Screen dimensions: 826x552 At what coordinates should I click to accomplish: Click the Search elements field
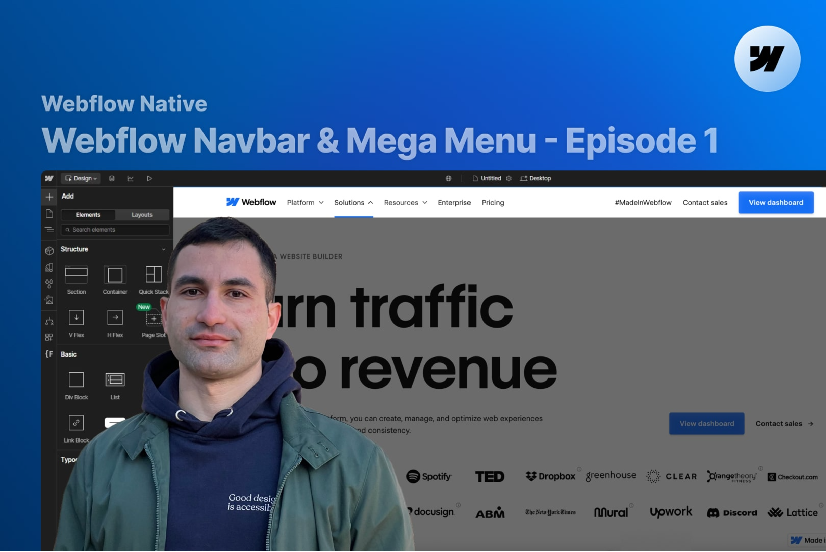[x=115, y=230]
